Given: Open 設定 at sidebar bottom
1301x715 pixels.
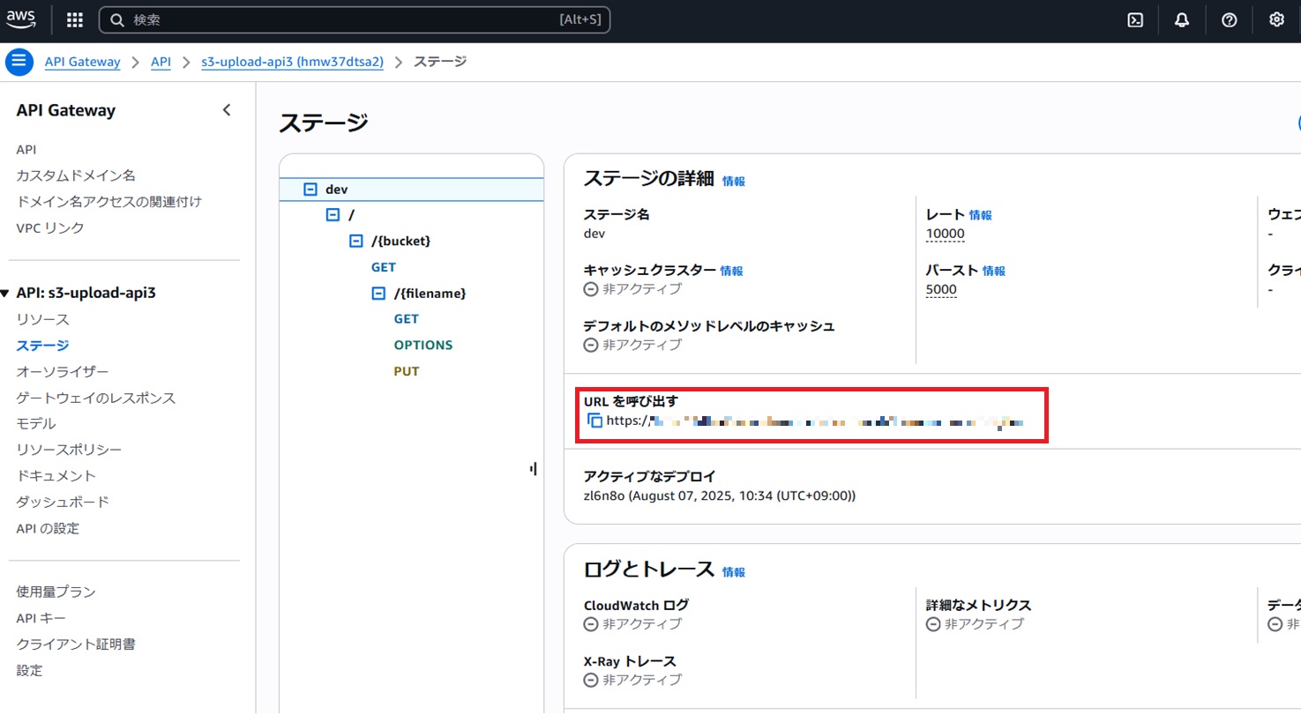Looking at the screenshot, I should (x=29, y=671).
